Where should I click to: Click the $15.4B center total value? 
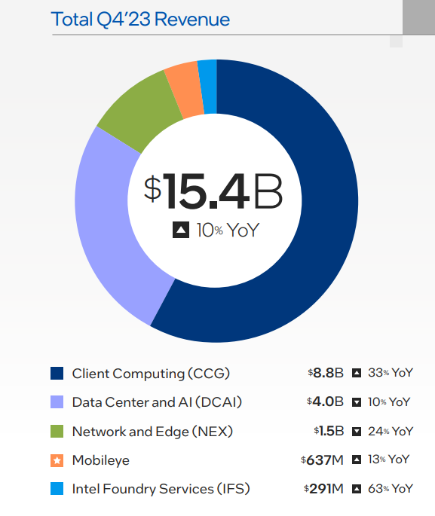click(x=213, y=191)
